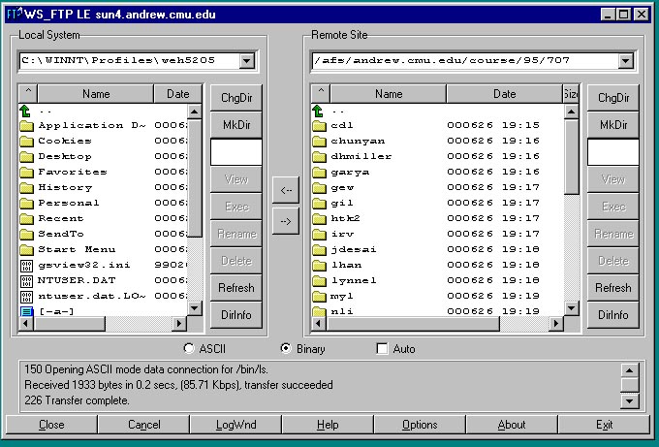The image size is (659, 447).
Task: Click the Exit button
Action: pos(604,425)
